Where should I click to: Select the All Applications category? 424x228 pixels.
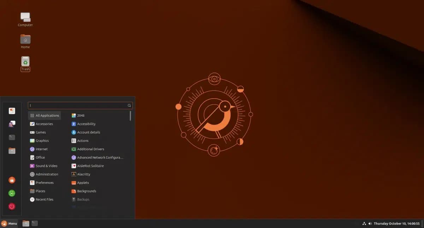tap(45, 116)
